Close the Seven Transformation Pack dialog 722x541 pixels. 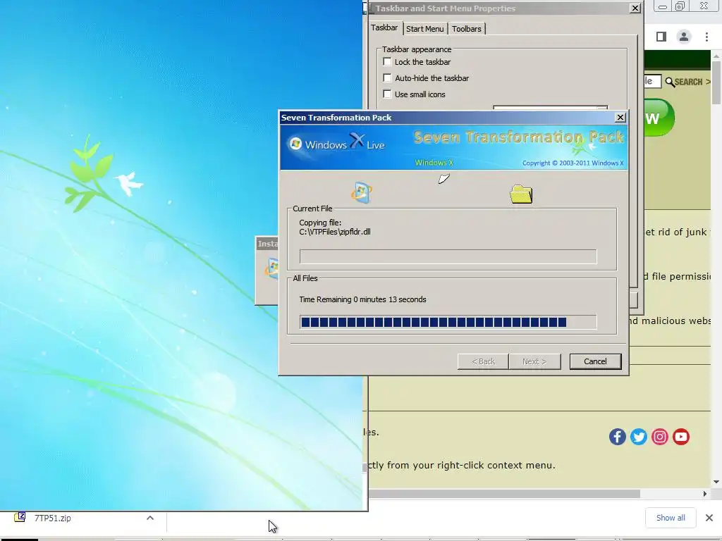(620, 118)
